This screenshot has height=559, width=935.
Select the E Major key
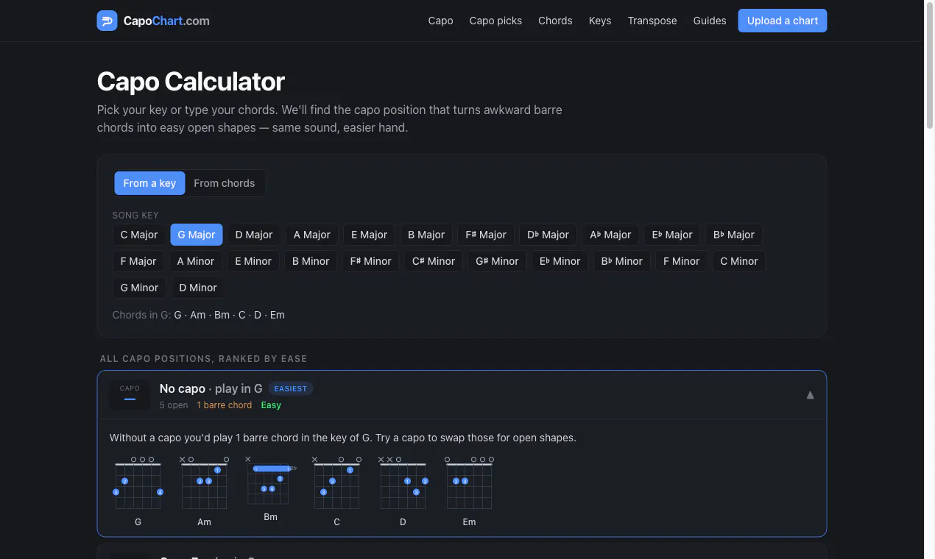[x=370, y=235]
